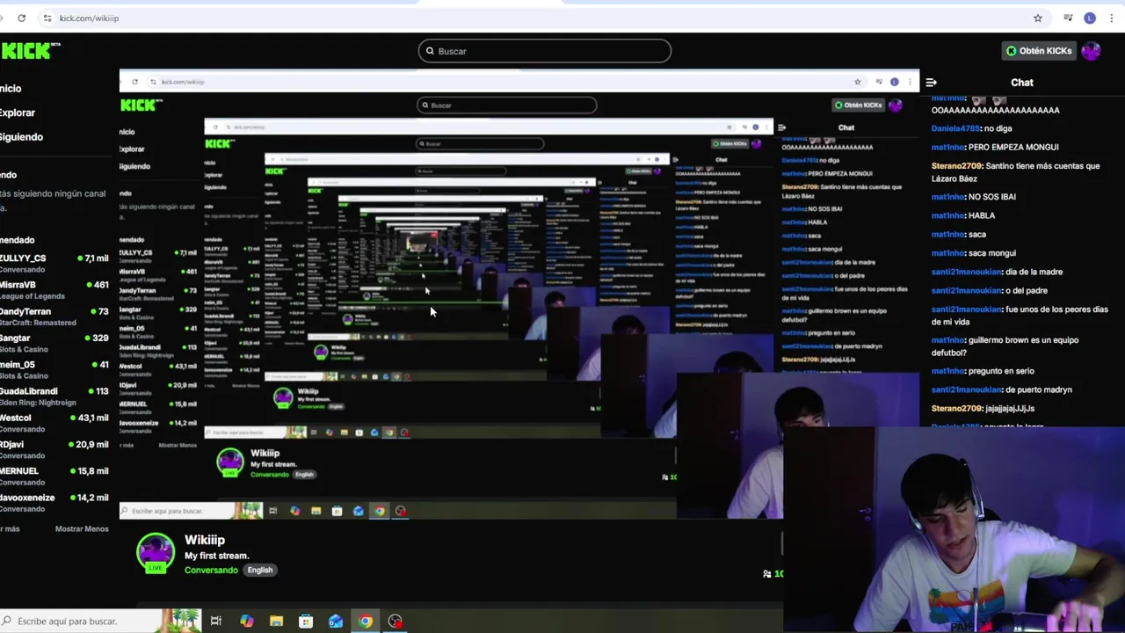Go to the Kick home logo

pos(31,51)
